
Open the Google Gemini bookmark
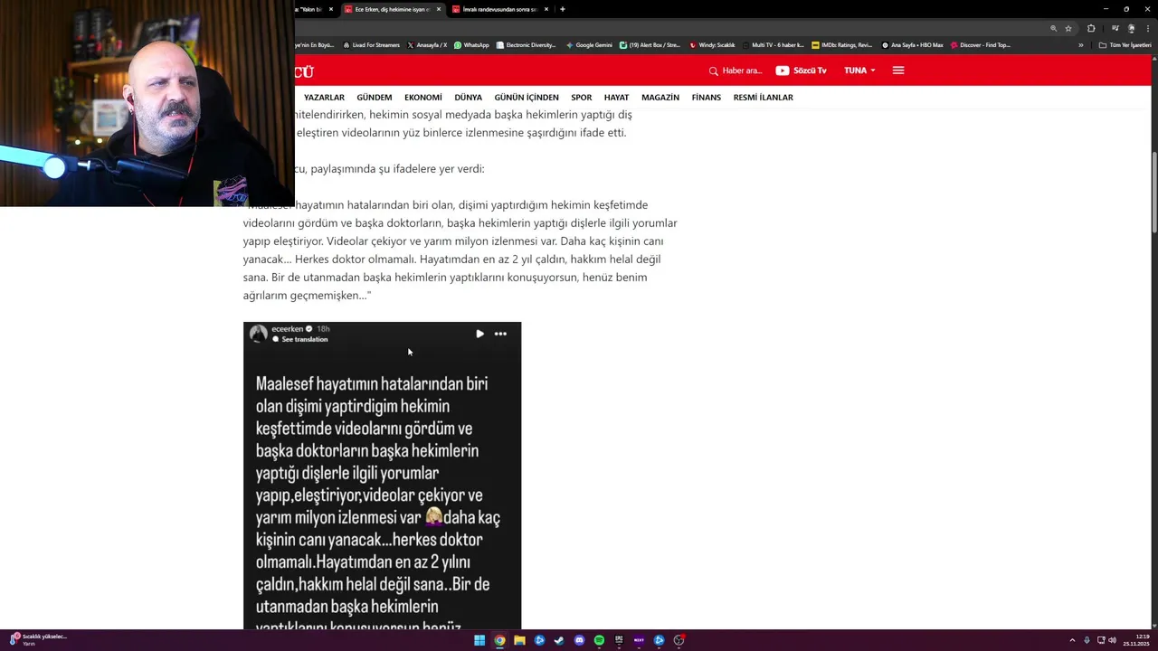pos(589,45)
